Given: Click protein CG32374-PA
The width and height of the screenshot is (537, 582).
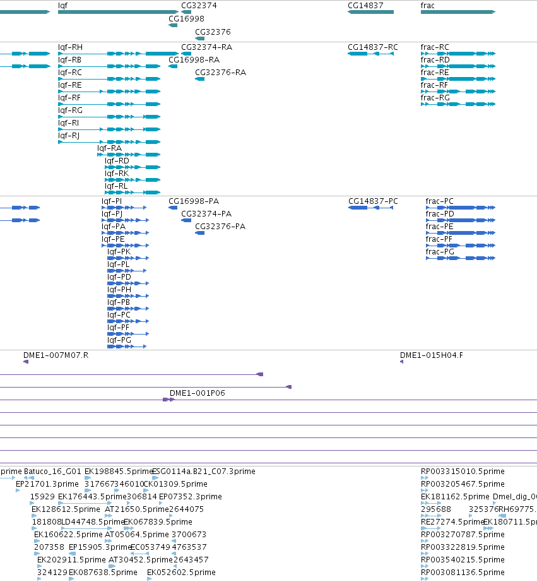Looking at the screenshot, I should tap(186, 220).
